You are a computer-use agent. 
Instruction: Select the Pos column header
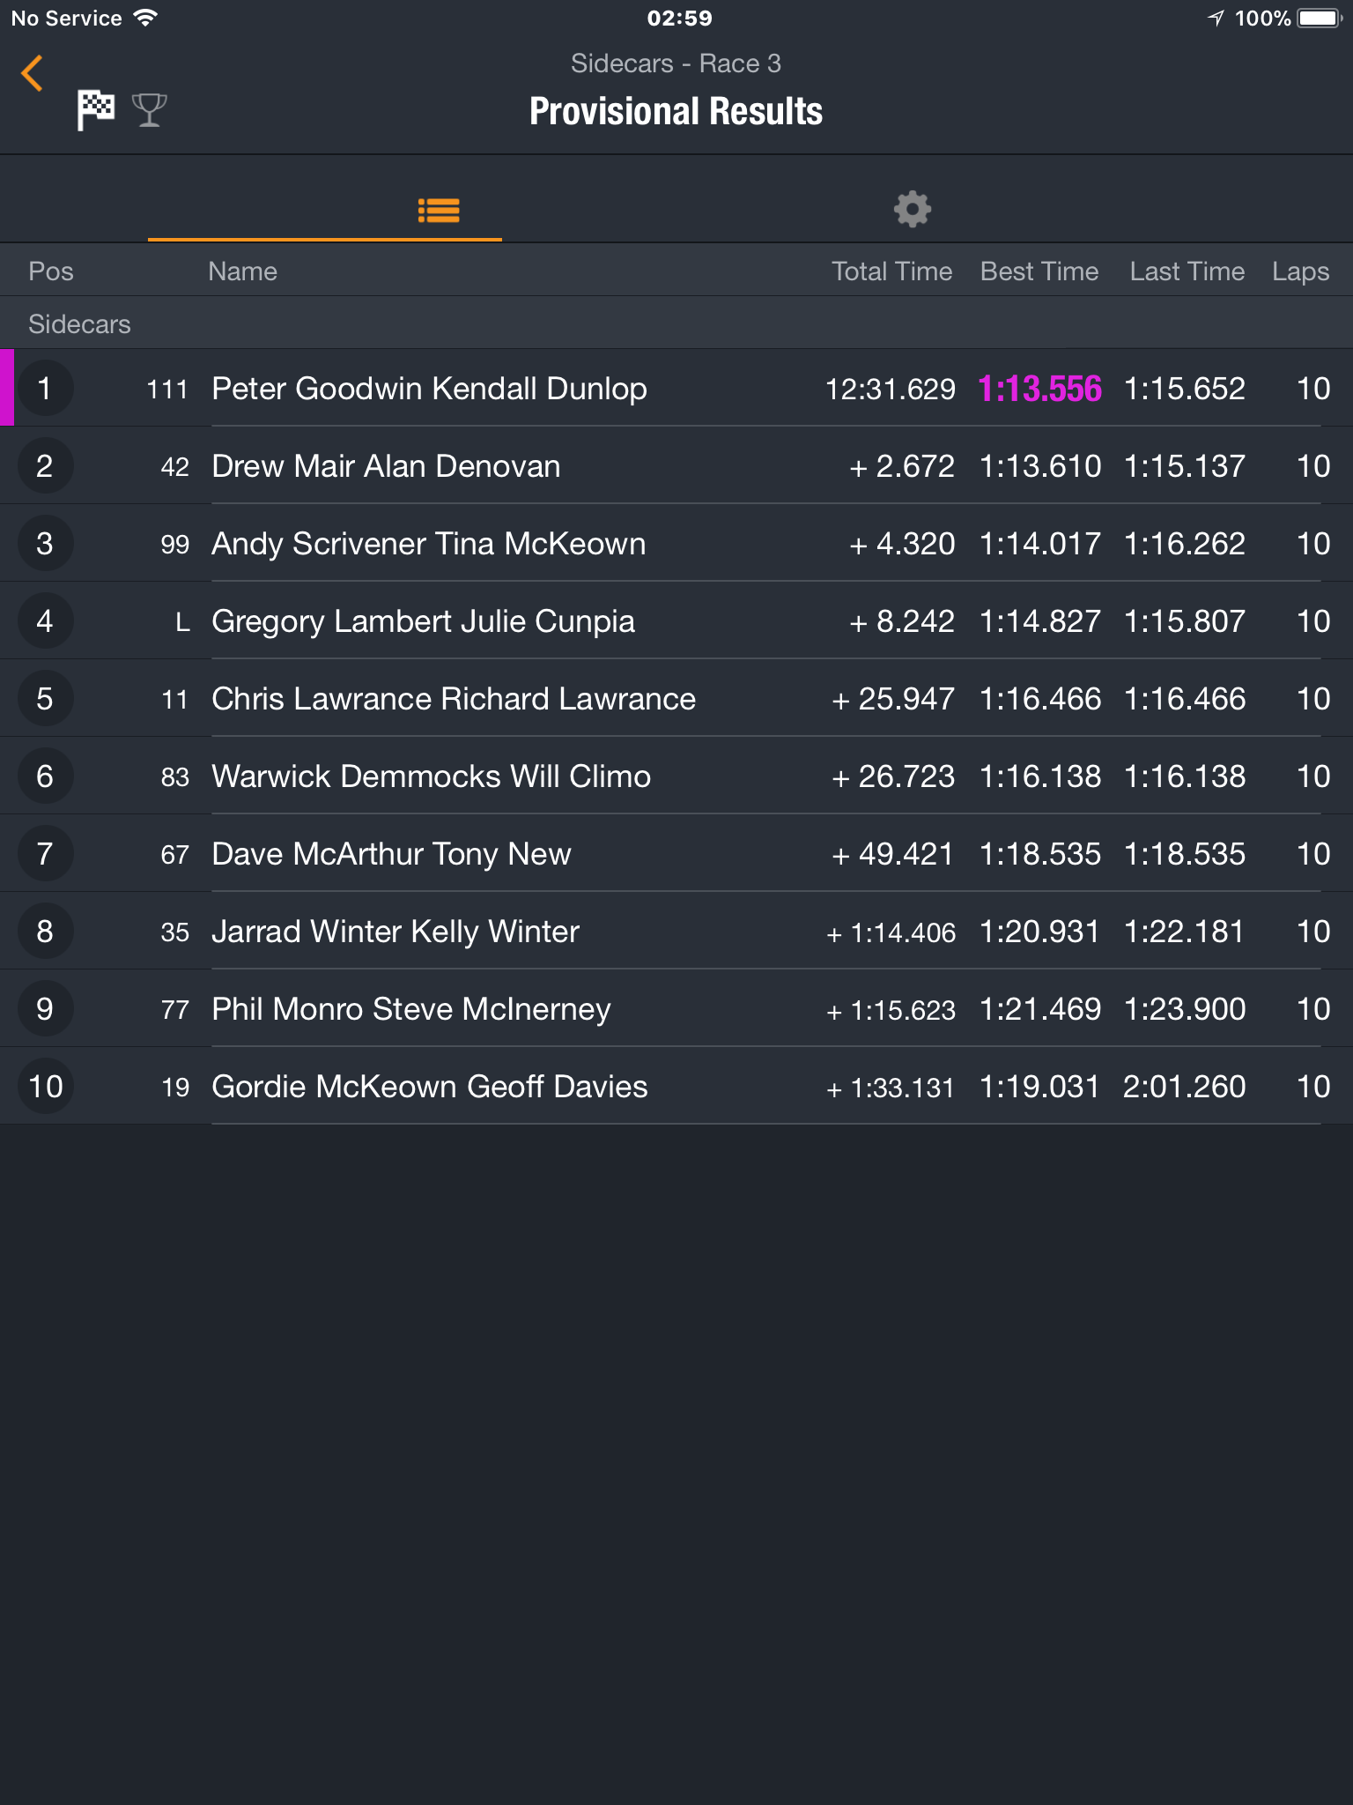pos(51,271)
